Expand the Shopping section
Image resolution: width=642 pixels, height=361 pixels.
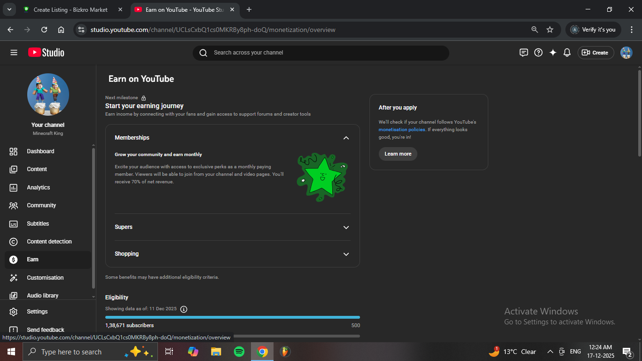(346, 254)
